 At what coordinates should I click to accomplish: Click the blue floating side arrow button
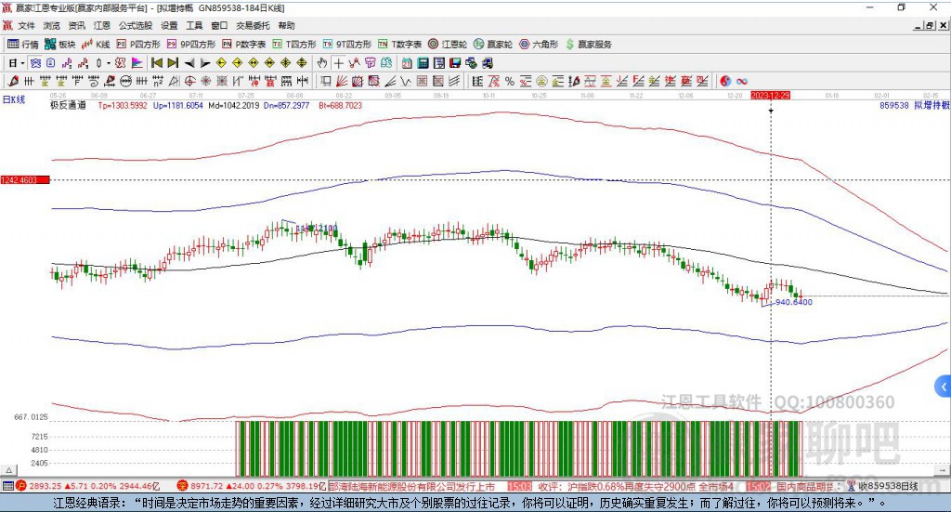[x=943, y=386]
